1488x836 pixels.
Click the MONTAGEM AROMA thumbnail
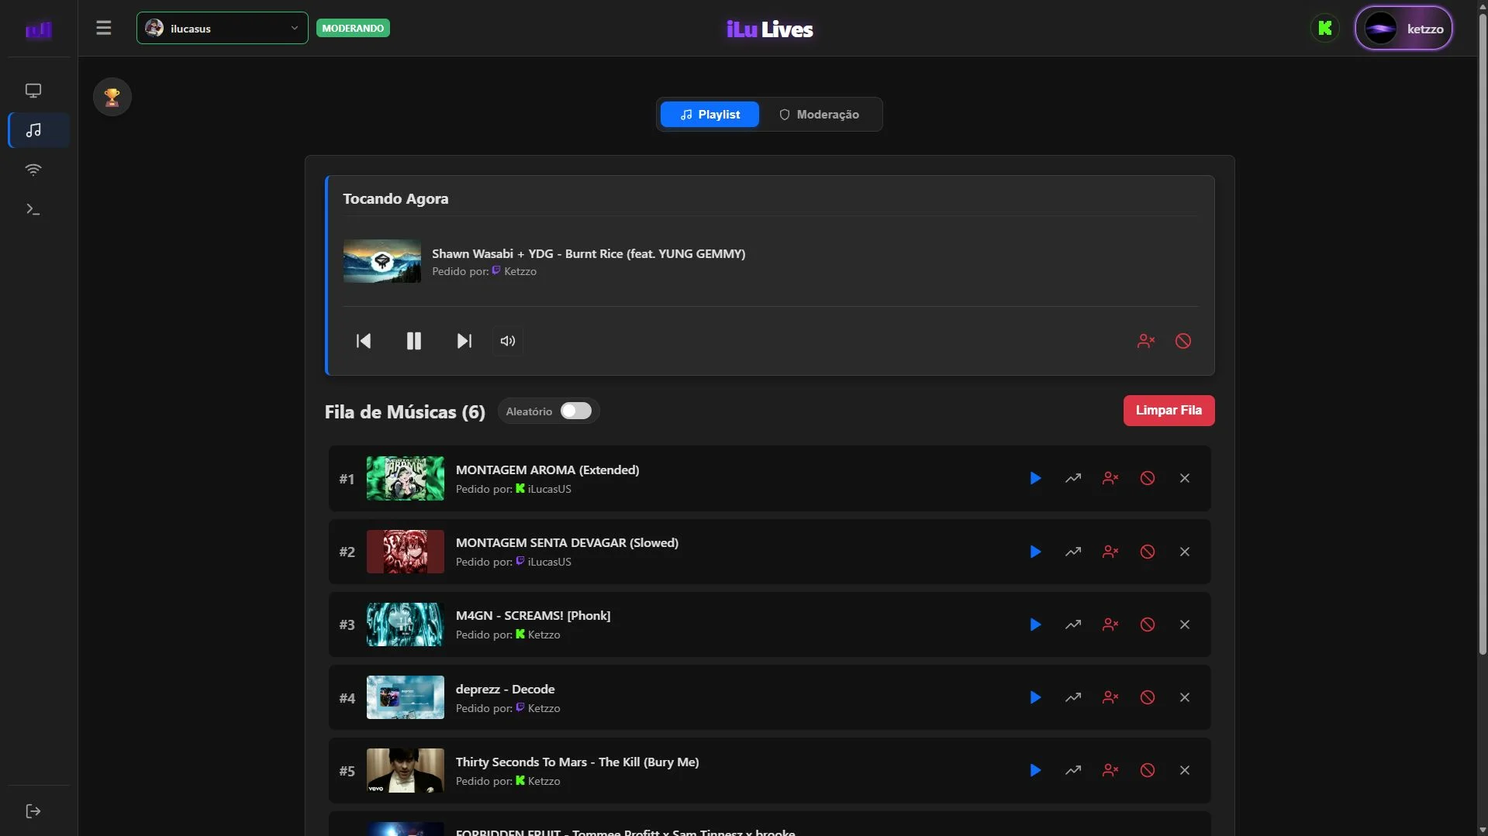pyautogui.click(x=406, y=478)
